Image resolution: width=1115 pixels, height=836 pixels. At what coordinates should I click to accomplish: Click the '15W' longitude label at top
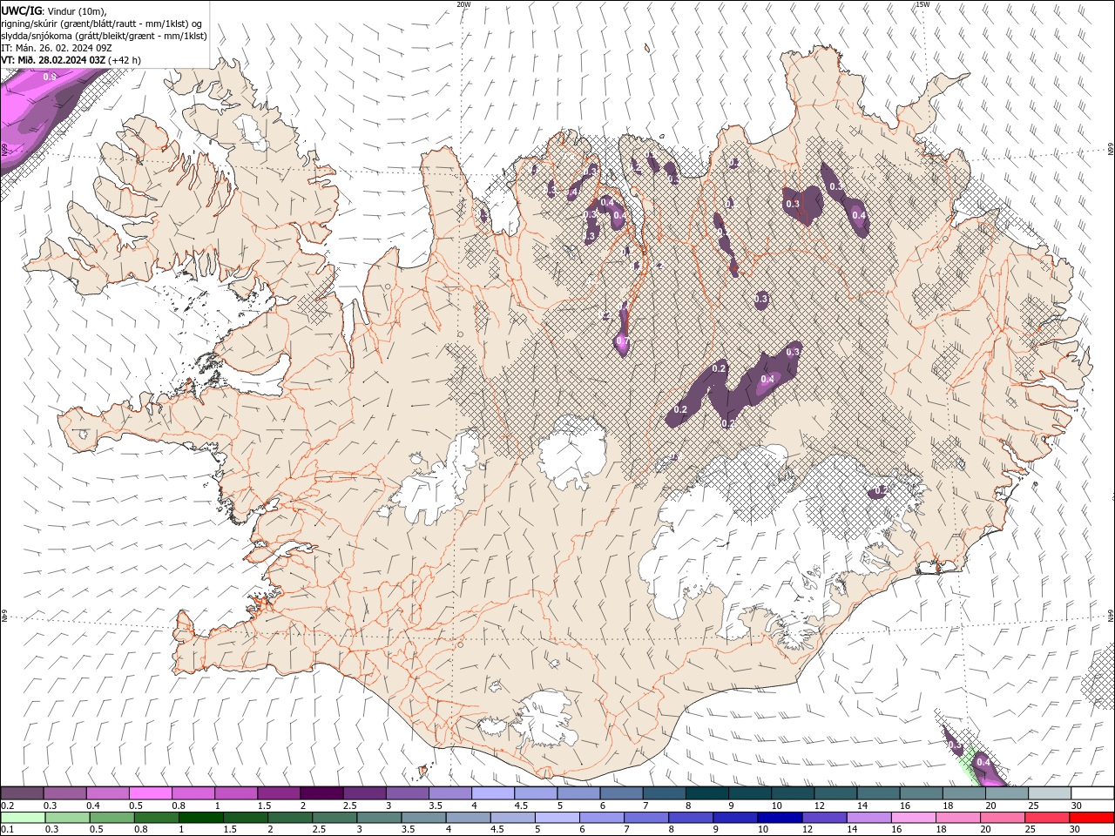tap(922, 4)
